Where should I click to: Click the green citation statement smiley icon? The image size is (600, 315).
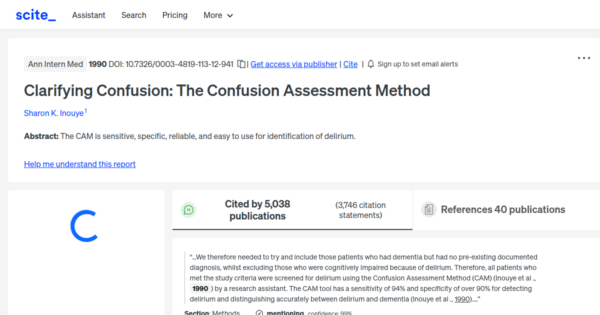[x=188, y=210]
